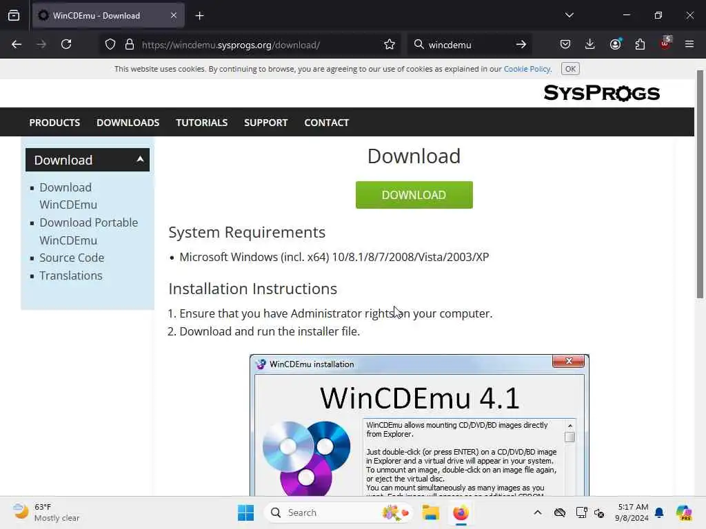Click the display cast tray icon
The image size is (706, 529).
581,512
